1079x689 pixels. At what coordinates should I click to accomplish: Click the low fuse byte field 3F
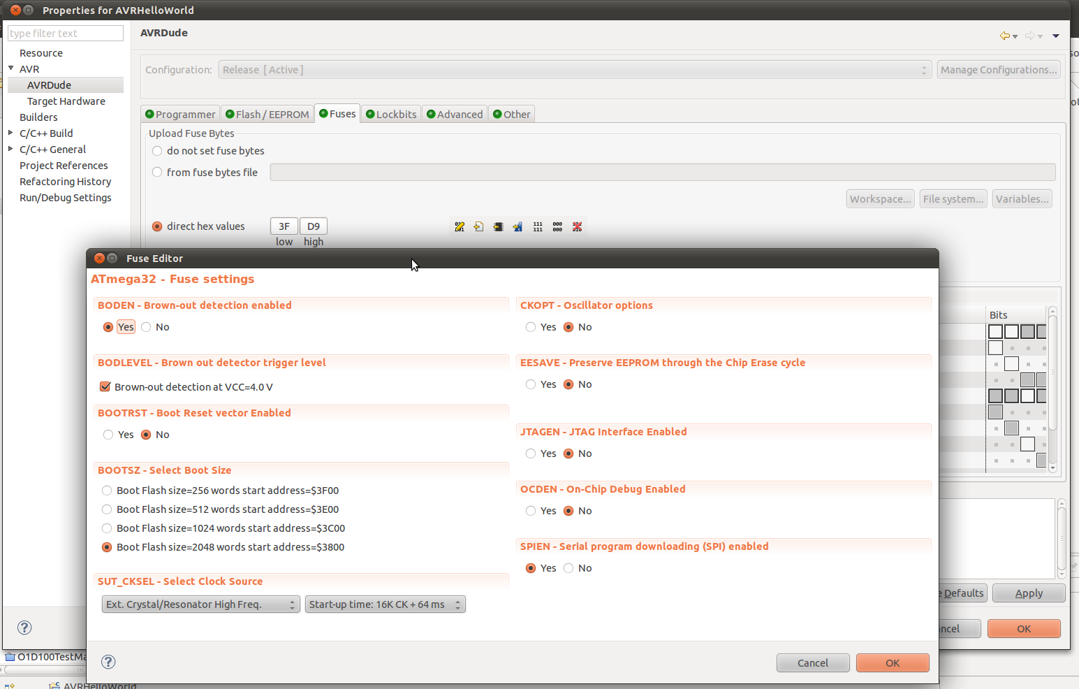[x=284, y=226]
